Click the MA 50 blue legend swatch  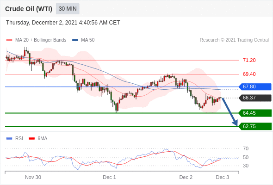pyautogui.click(x=75, y=40)
